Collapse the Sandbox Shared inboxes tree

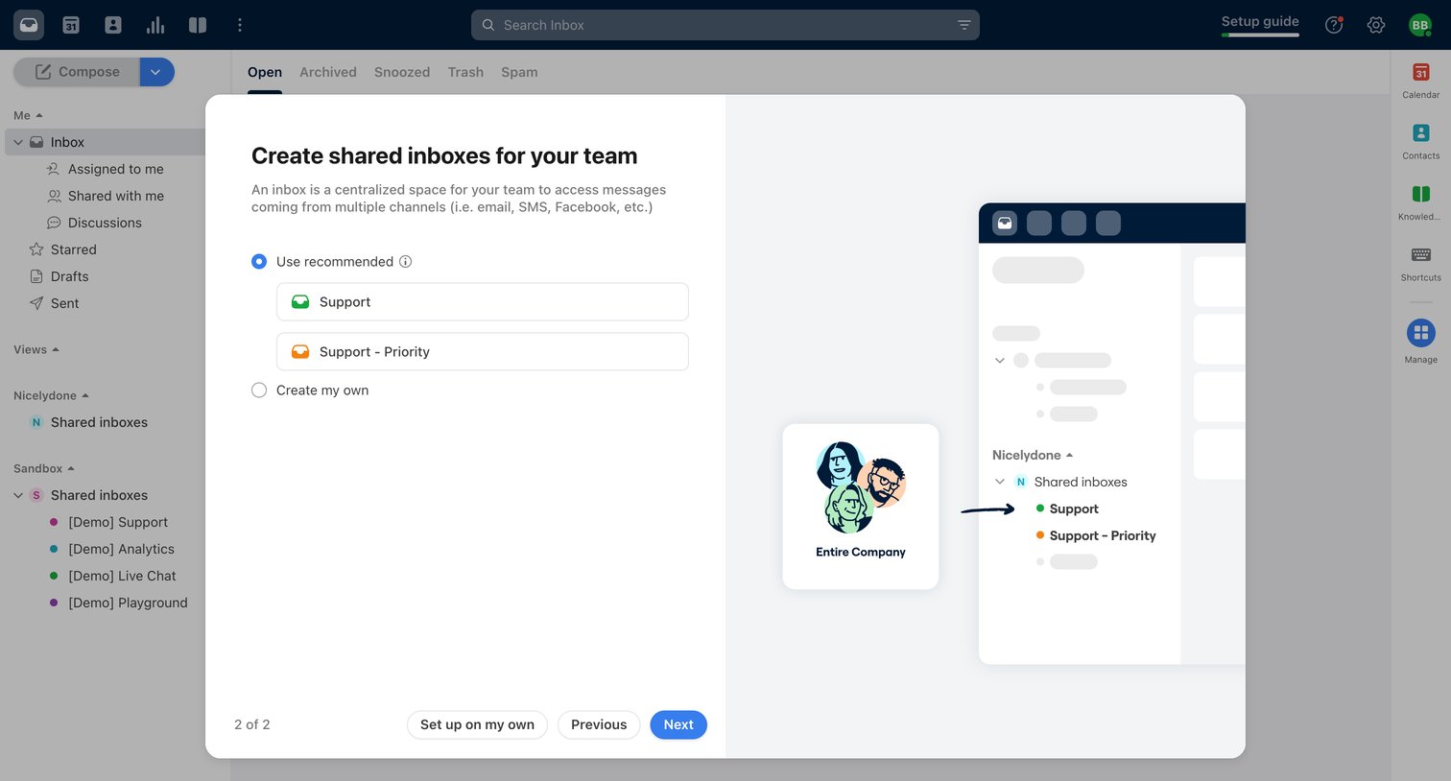pyautogui.click(x=18, y=495)
